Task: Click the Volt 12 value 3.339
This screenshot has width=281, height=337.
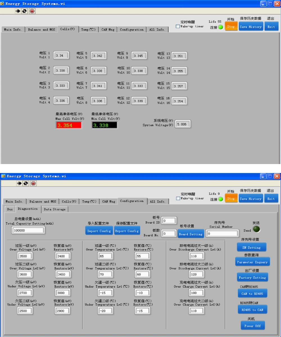Action: tap(139, 101)
